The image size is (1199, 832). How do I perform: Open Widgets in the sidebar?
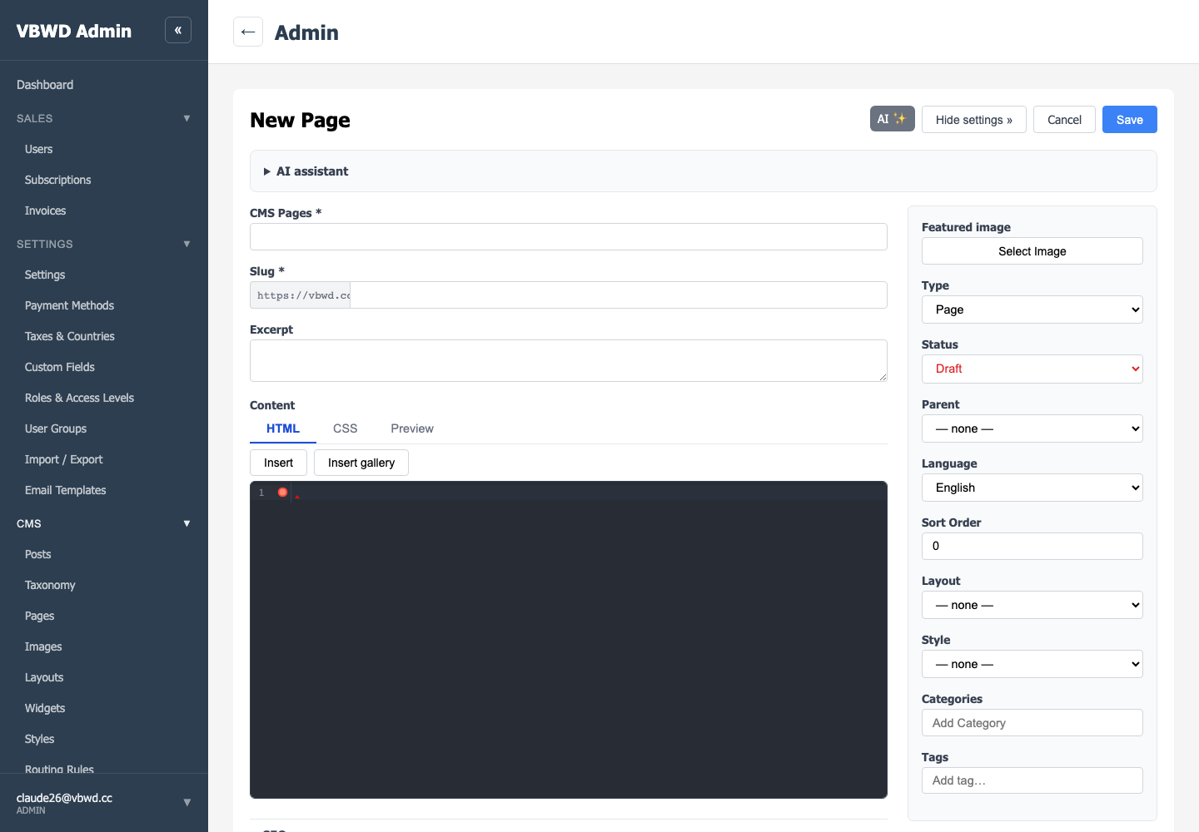click(x=45, y=708)
